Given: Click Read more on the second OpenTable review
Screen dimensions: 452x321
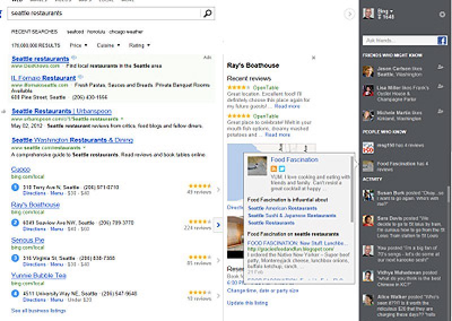Looking at the screenshot, I should (277, 135).
